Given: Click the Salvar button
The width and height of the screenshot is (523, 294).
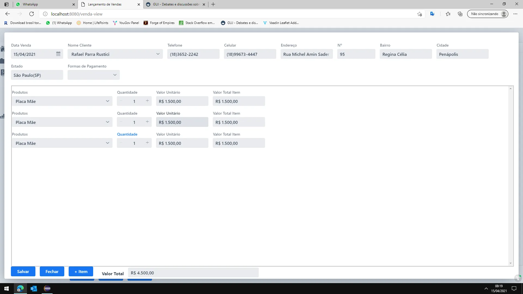Looking at the screenshot, I should (x=23, y=271).
